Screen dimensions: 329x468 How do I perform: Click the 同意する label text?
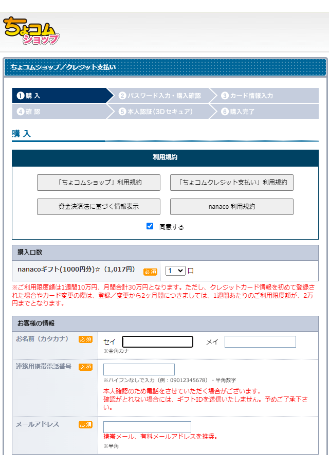point(172,227)
